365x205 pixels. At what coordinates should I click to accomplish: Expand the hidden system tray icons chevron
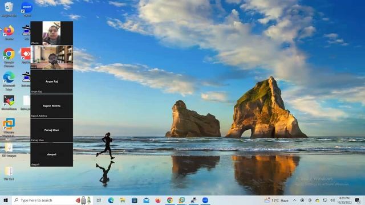(294, 200)
